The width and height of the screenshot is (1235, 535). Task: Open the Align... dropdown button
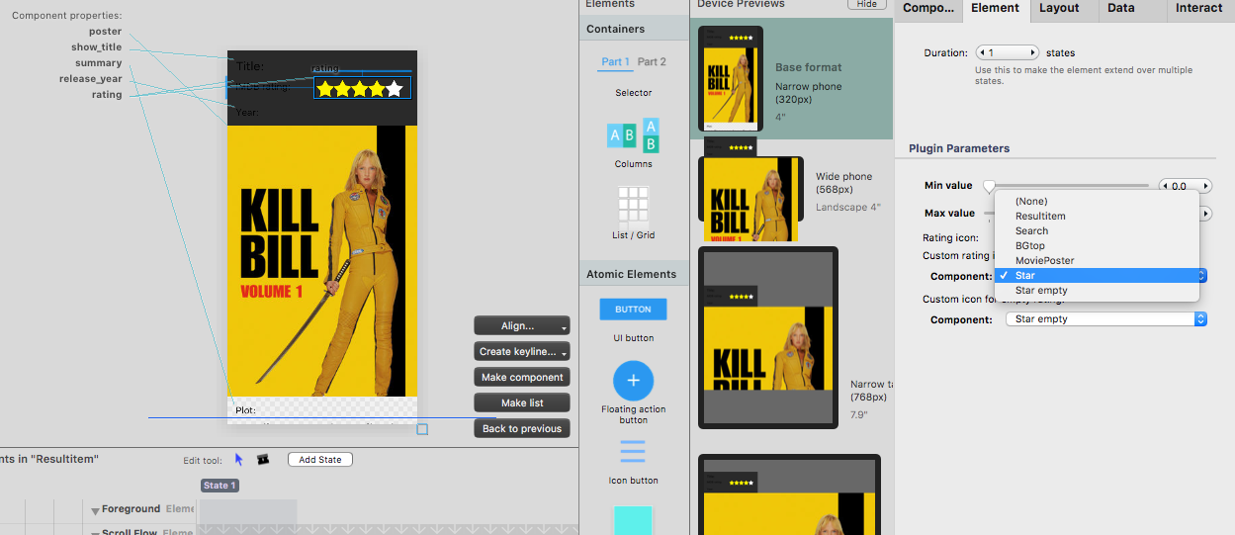tap(522, 325)
